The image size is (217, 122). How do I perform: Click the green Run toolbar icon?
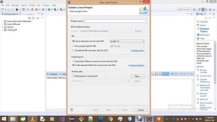[x=49, y=9]
